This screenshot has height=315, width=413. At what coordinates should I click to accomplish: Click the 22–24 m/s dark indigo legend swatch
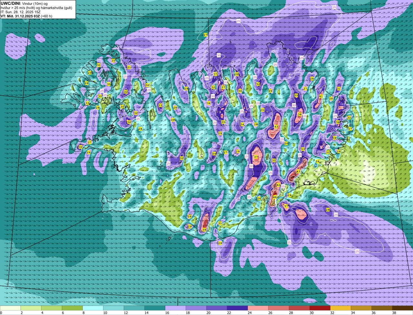point(237,308)
